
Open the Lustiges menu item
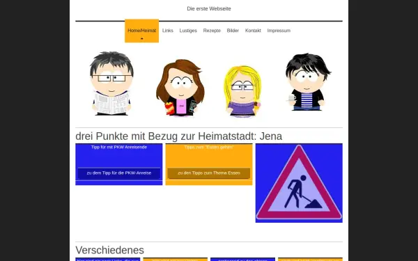click(x=188, y=31)
